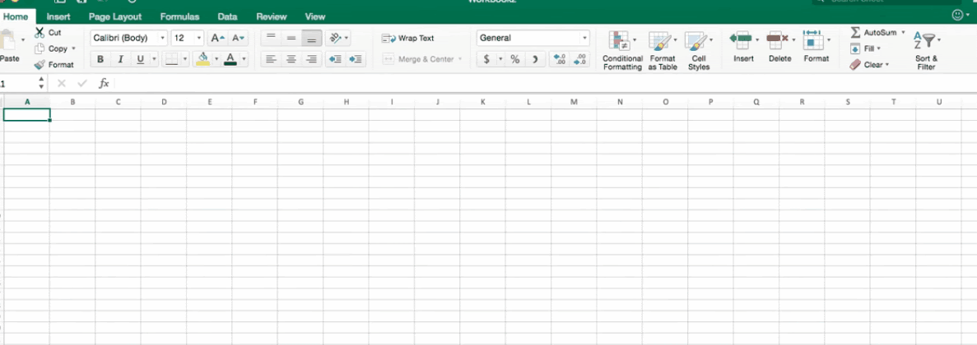Apply percent style format
This screenshot has height=345, width=977.
pyautogui.click(x=514, y=59)
